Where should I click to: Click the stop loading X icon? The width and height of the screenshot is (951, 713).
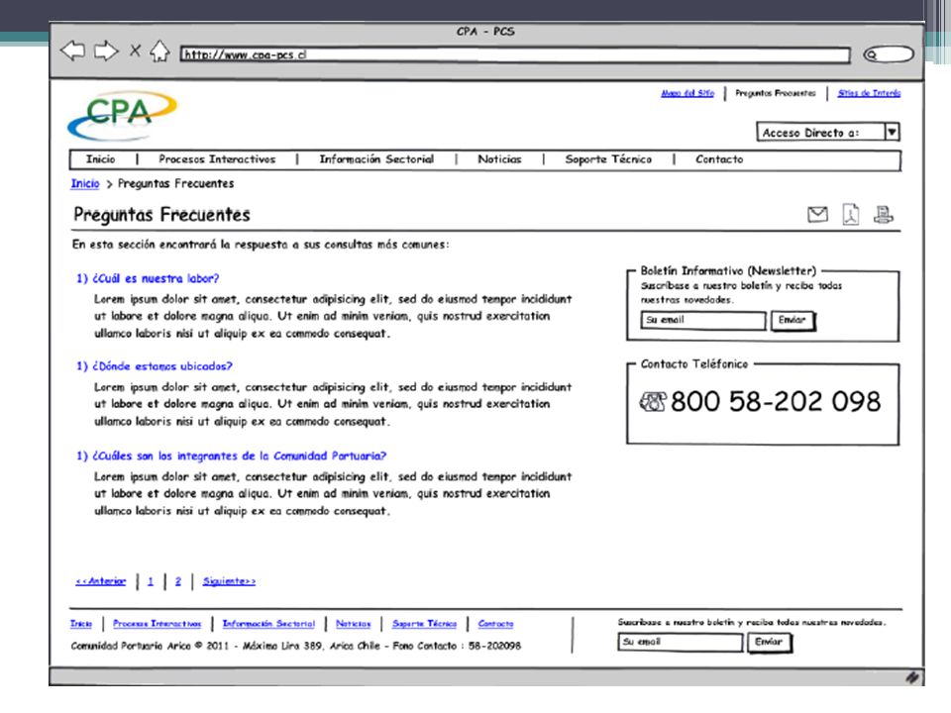(136, 51)
